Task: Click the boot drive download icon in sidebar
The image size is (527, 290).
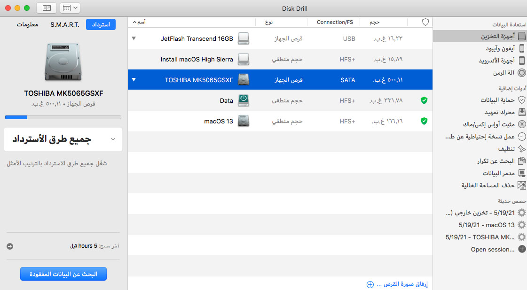Action: pyautogui.click(x=522, y=112)
